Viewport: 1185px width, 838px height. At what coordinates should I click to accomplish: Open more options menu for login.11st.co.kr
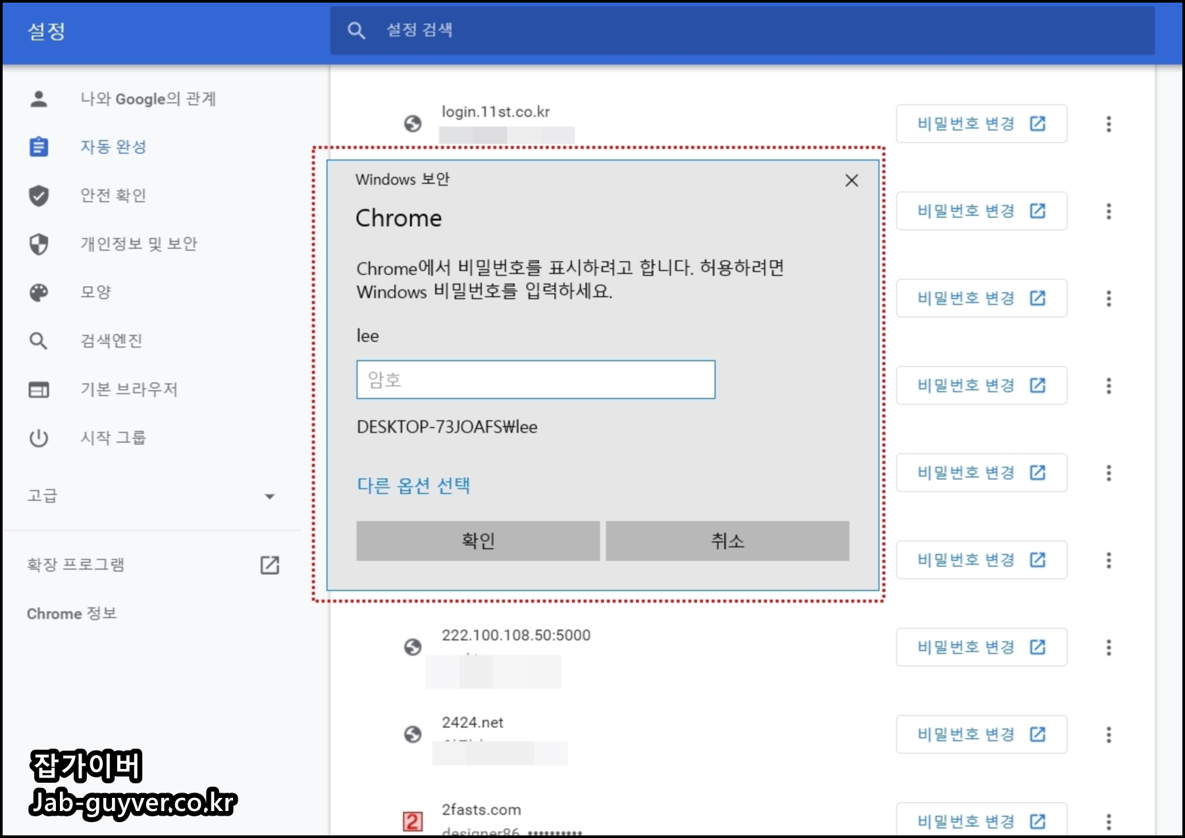click(x=1109, y=124)
